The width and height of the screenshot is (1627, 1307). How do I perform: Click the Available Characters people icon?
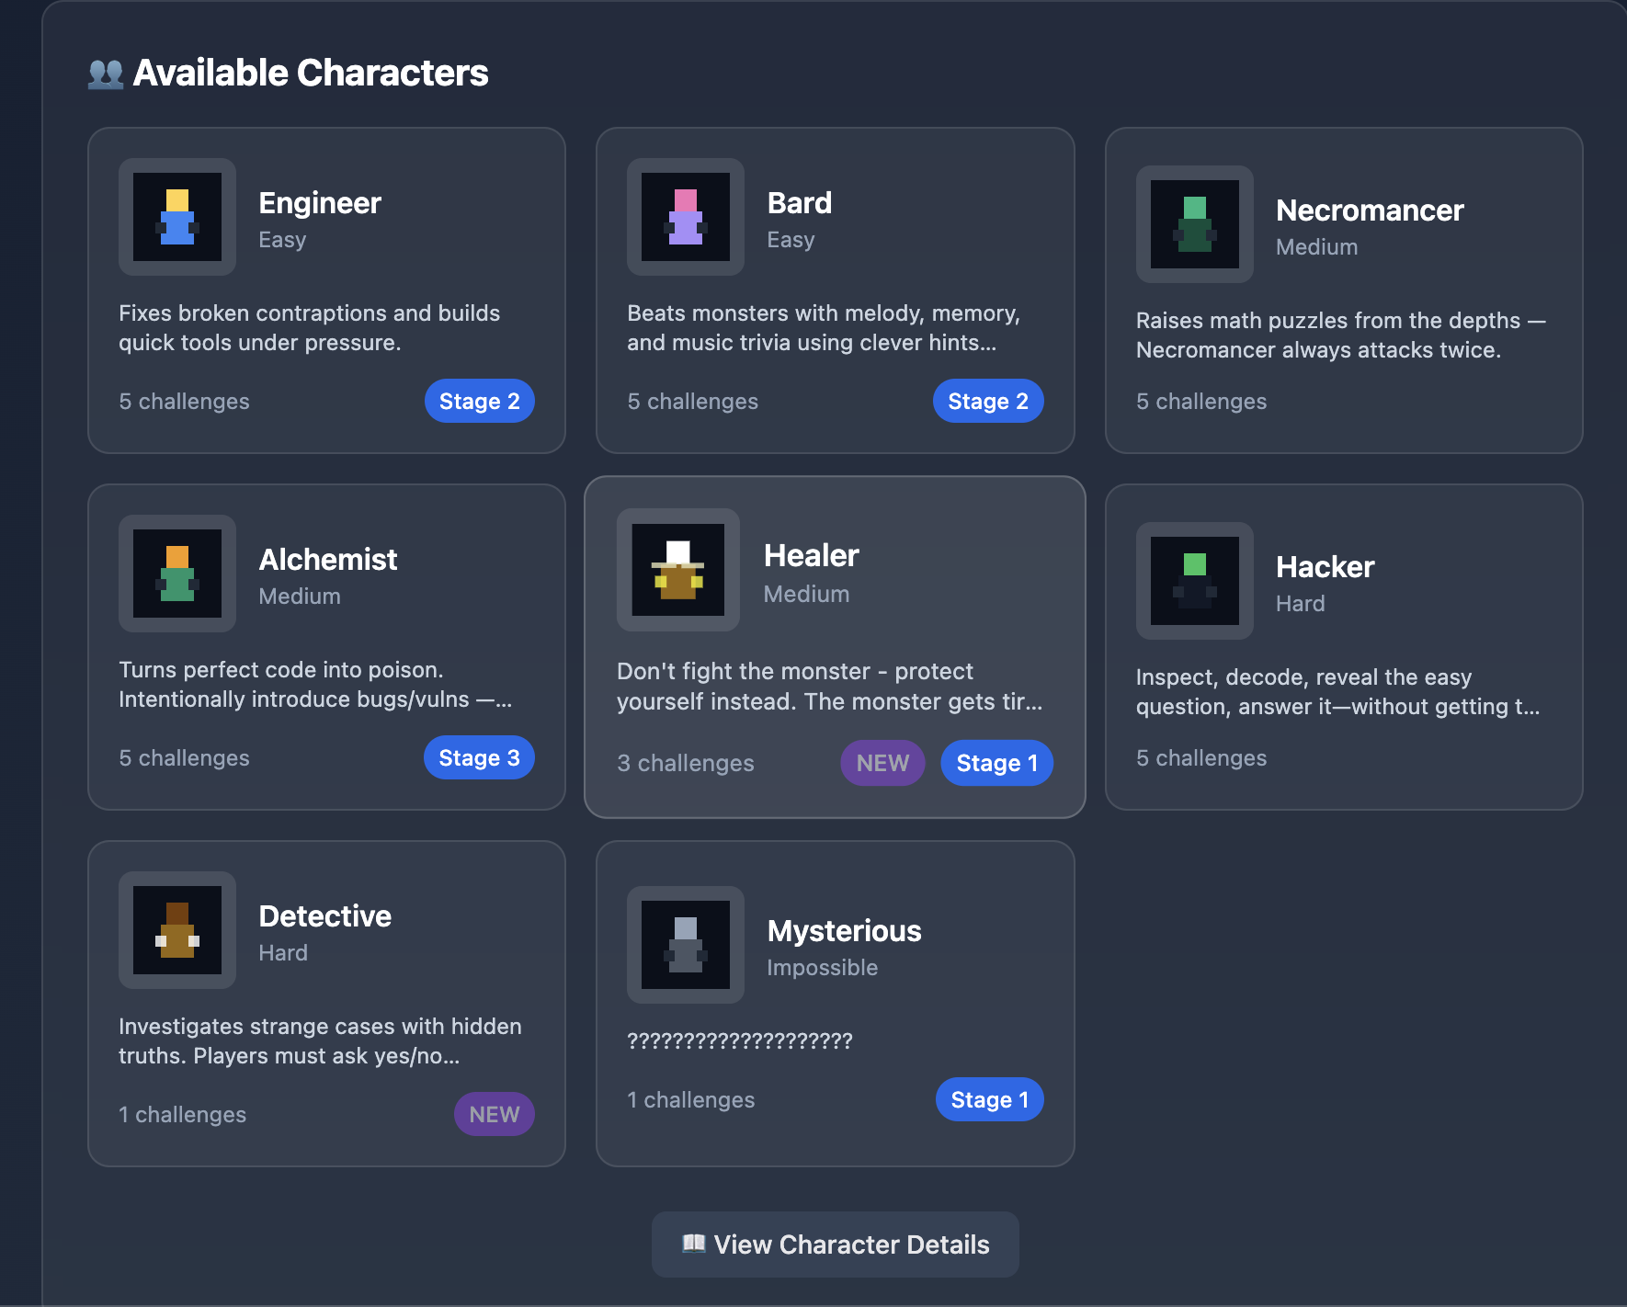pos(106,74)
